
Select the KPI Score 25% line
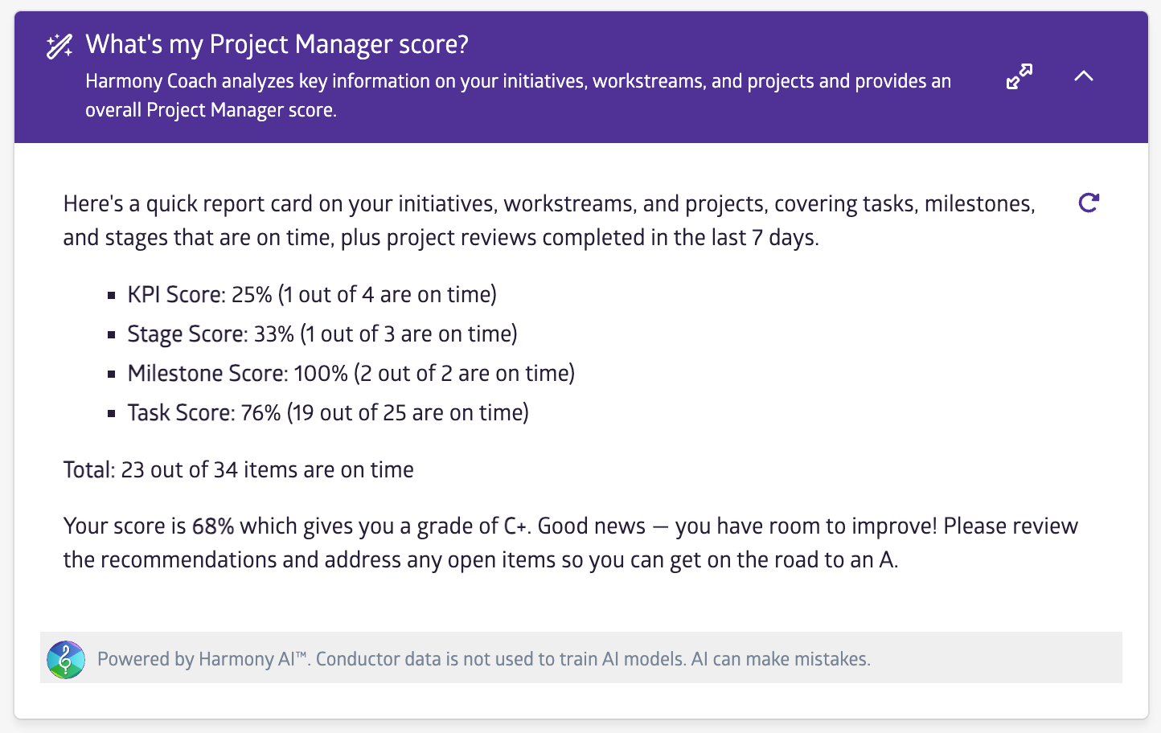(312, 295)
